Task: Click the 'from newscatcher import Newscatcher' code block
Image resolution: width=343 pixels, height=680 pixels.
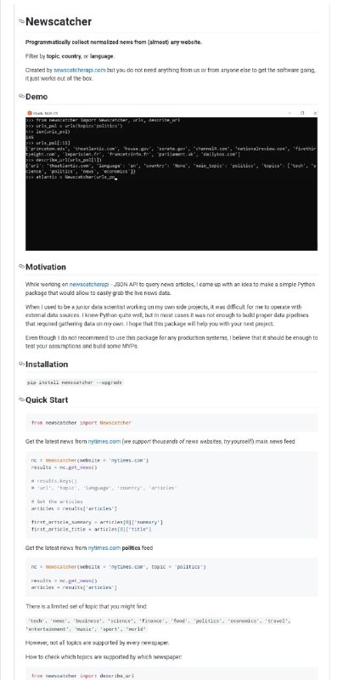Action: click(171, 422)
